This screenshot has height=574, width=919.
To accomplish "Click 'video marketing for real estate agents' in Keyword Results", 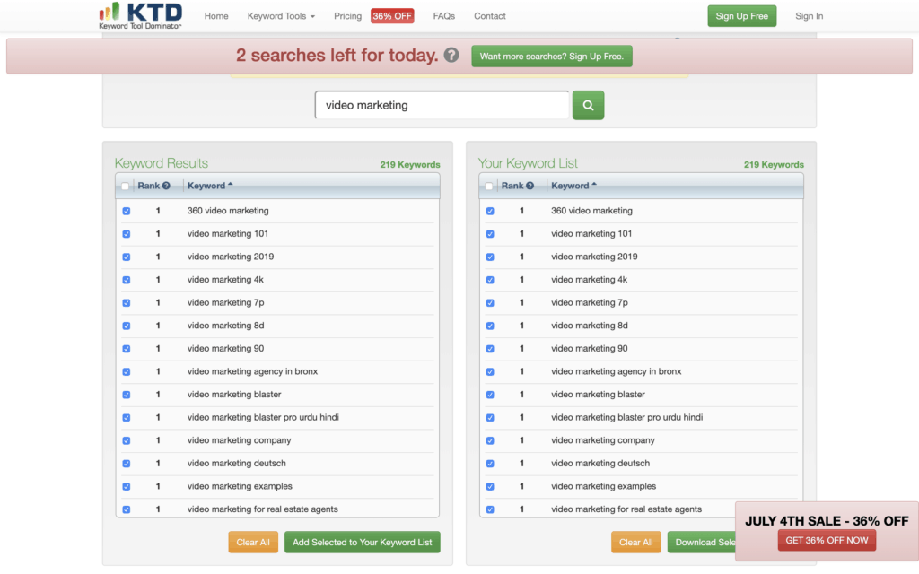I will coord(263,509).
